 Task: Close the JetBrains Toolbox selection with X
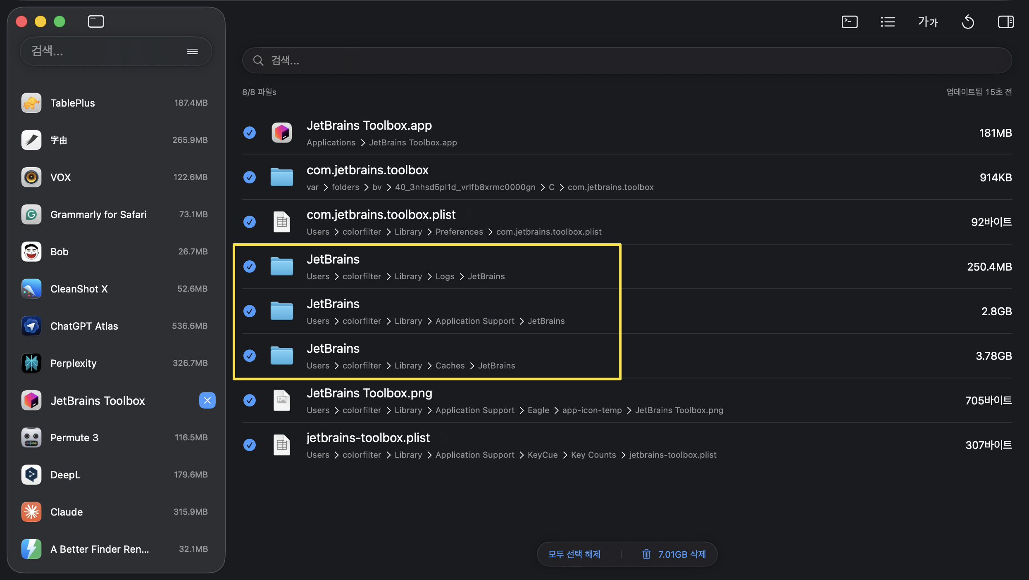click(207, 400)
